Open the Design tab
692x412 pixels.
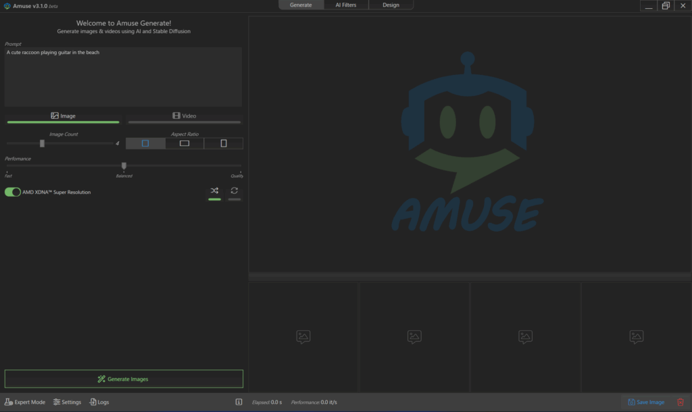coord(391,5)
